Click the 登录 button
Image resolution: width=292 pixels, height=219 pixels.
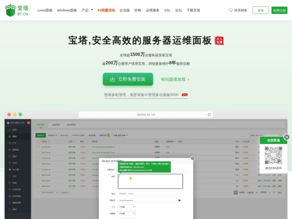260,10
